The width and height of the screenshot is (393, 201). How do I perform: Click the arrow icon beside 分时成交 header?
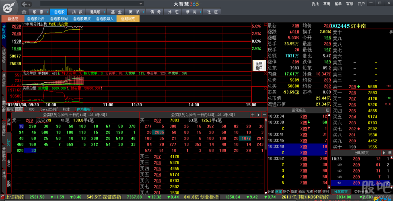384,153
